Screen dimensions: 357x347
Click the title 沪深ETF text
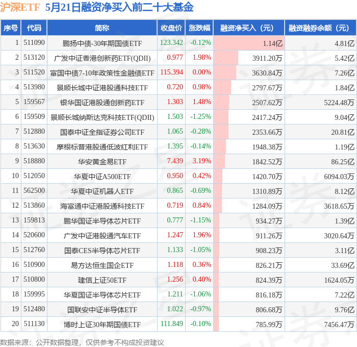click(x=20, y=7)
